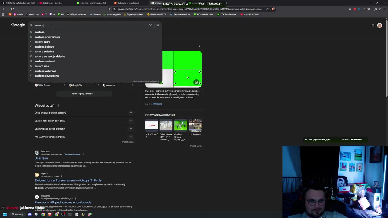Open the Gomorra (Serial TV) bookmark

pos(157,14)
